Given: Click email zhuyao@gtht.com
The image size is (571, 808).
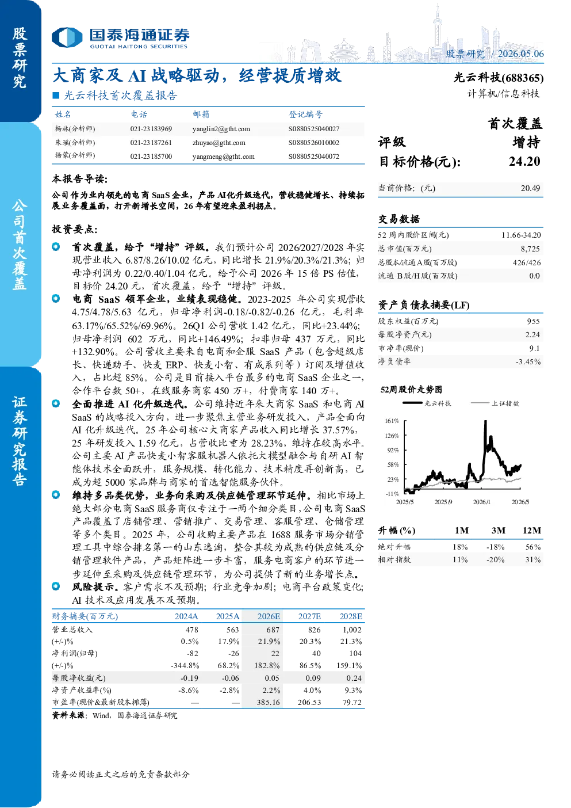Looking at the screenshot, I should (x=219, y=143).
